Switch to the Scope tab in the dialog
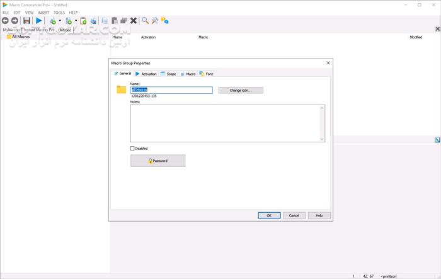Image resolution: width=441 pixels, height=279 pixels. [168, 74]
